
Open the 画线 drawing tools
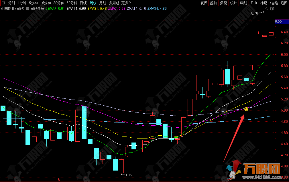pyautogui.click(x=243, y=3)
